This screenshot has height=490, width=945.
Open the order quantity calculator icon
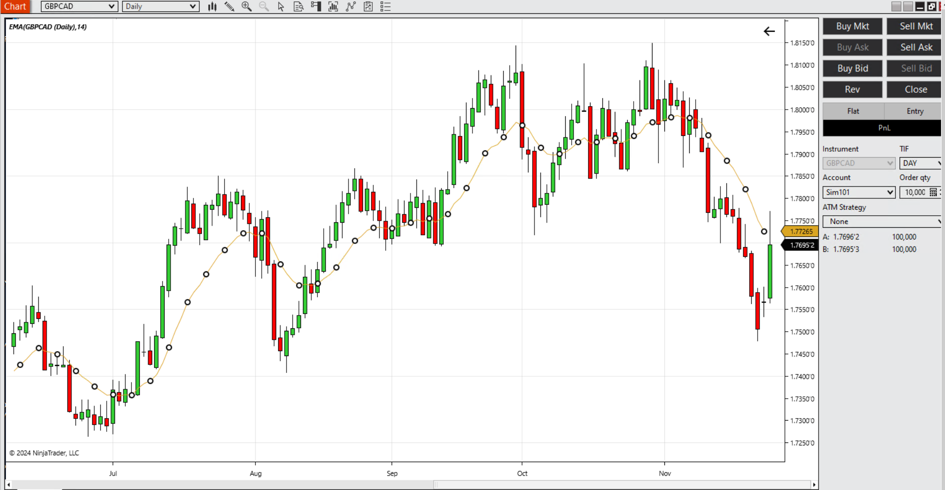pos(933,192)
